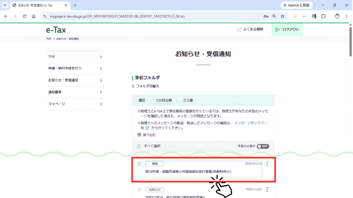This screenshot has height=198, width=353.
Task: Open new browser tab with plus
Action: (75, 5)
